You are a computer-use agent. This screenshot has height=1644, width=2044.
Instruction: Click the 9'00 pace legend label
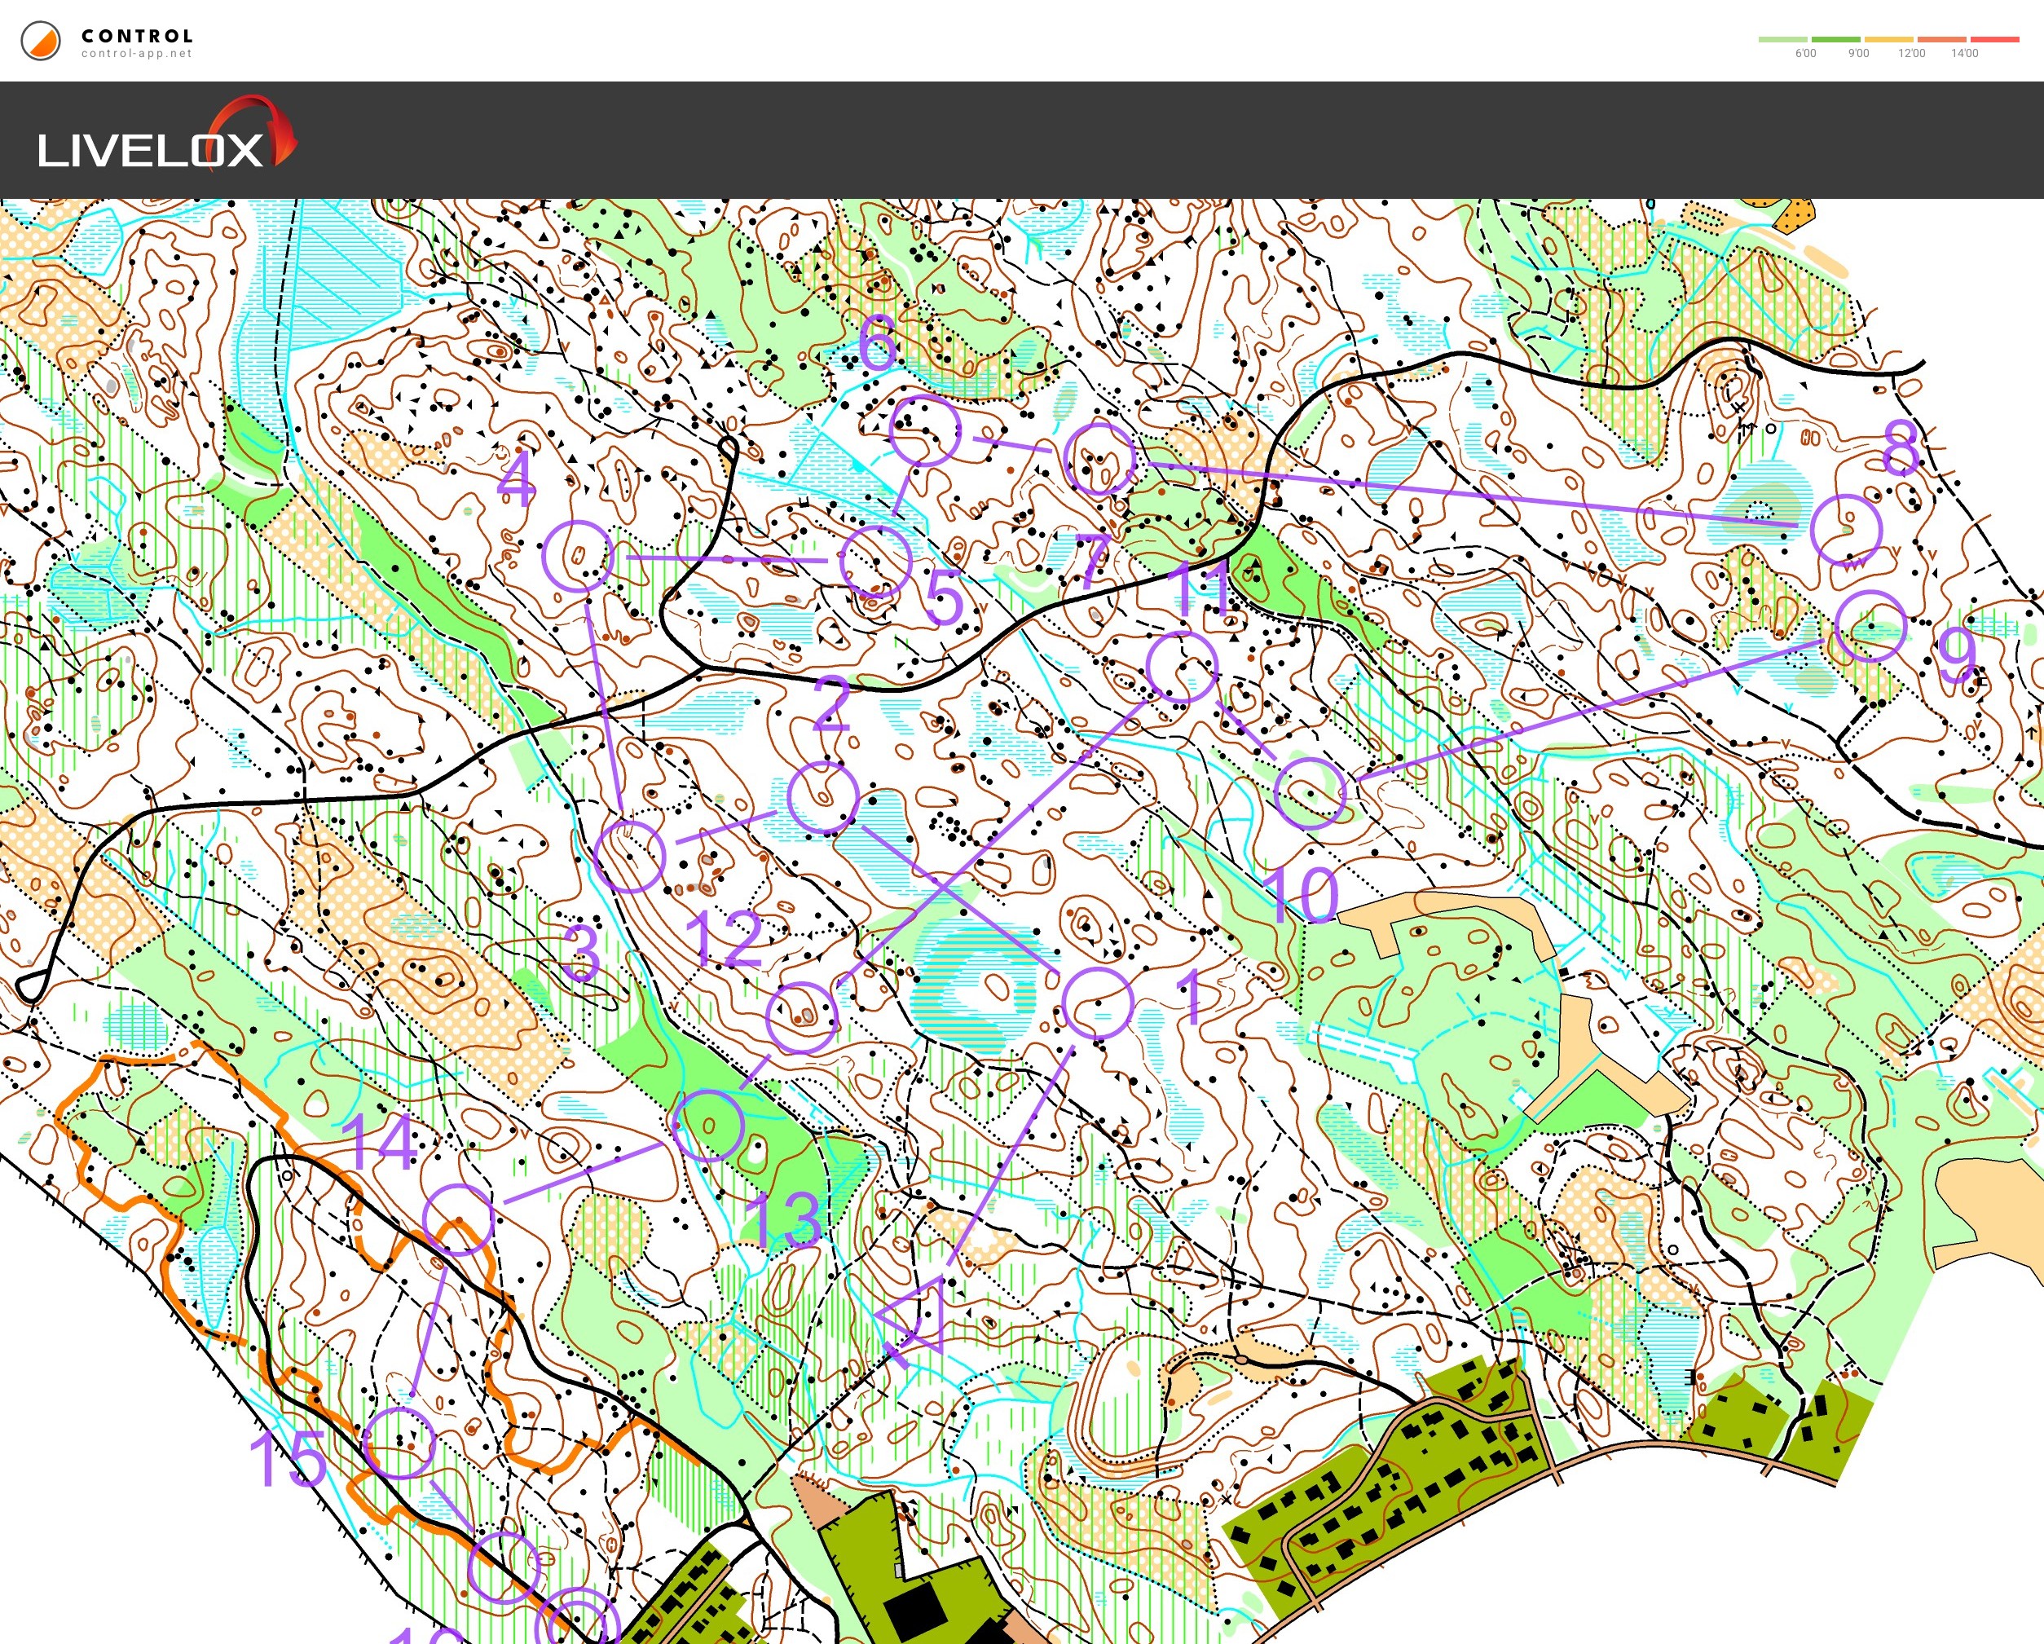tap(1859, 54)
